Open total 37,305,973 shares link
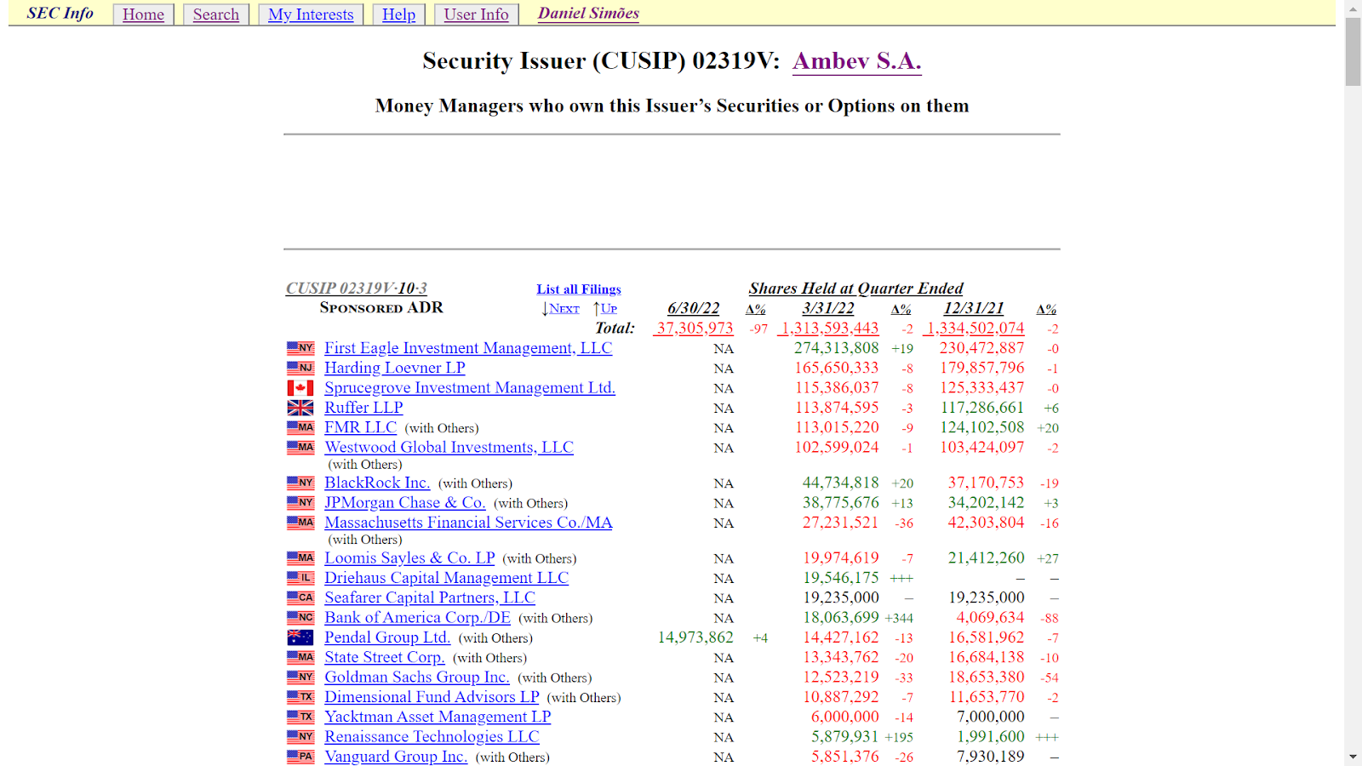Screen dimensions: 1362x766 pos(694,329)
